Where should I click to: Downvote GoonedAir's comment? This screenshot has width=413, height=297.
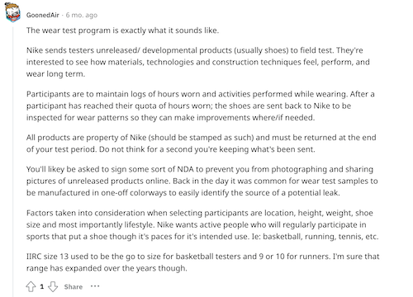pyautogui.click(x=53, y=286)
